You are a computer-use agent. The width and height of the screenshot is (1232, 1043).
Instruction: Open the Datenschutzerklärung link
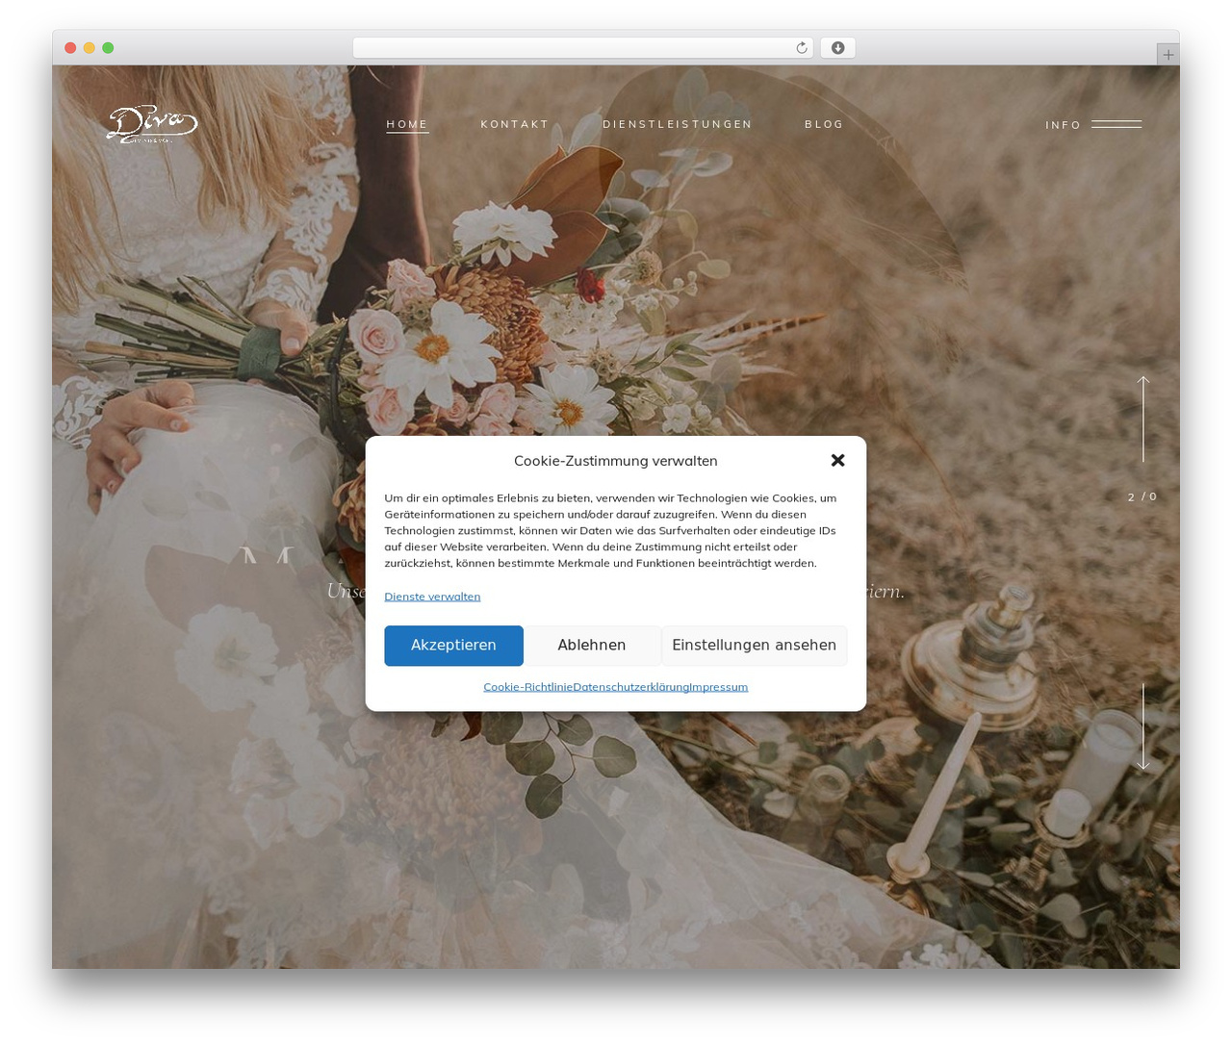630,687
